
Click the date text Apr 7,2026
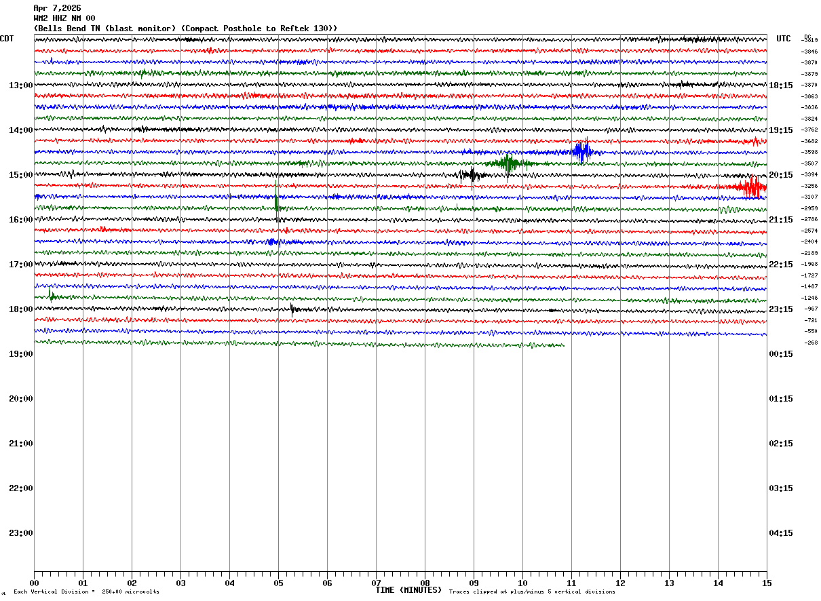pos(57,8)
